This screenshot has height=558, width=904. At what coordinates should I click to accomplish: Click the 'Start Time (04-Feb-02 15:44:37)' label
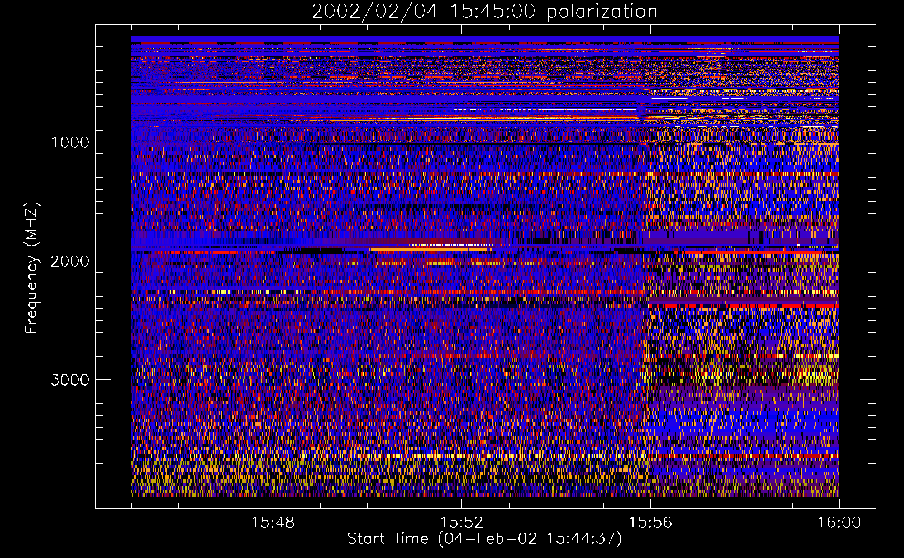pyautogui.click(x=484, y=539)
